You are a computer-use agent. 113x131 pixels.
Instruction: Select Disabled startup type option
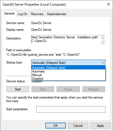click(x=68, y=79)
